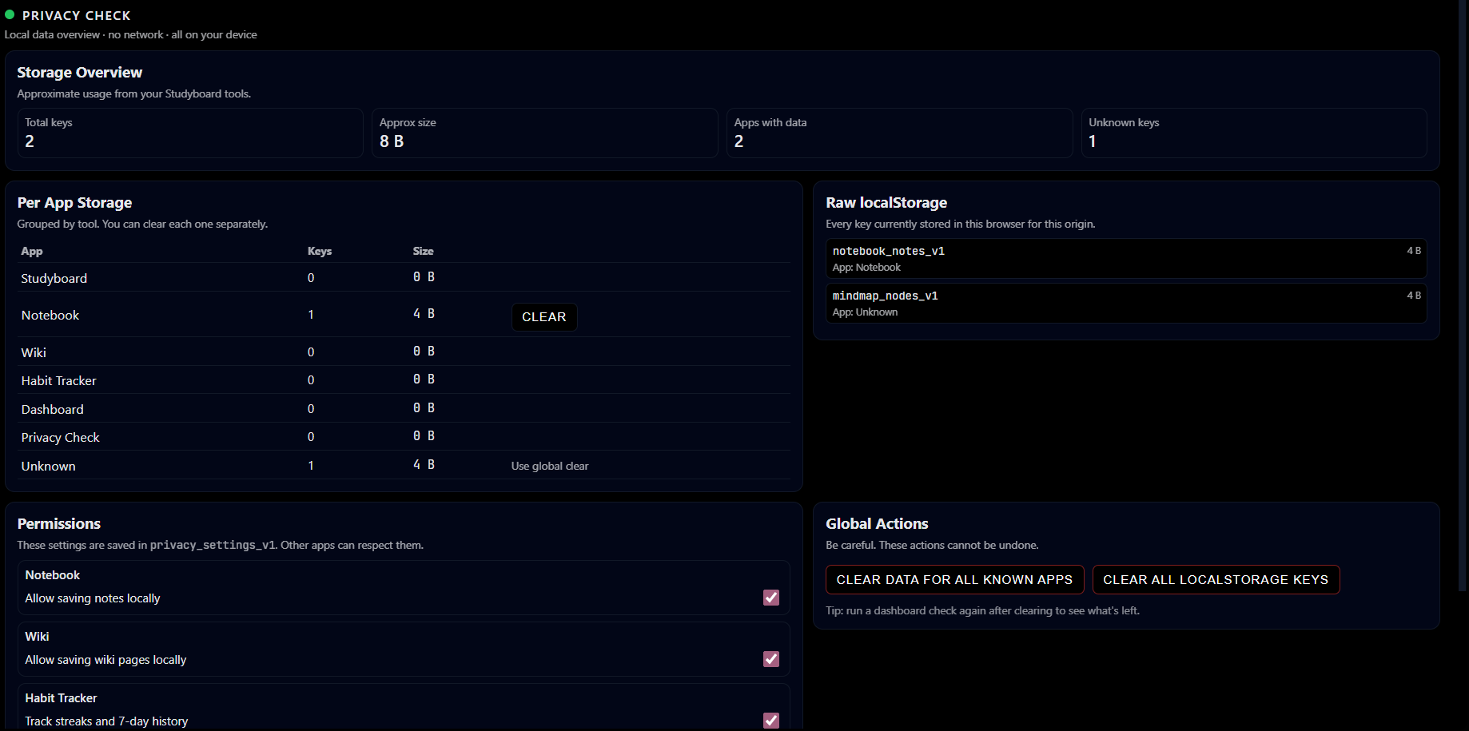Click the Permissions heading
Viewport: 1469px width, 731px height.
point(59,524)
